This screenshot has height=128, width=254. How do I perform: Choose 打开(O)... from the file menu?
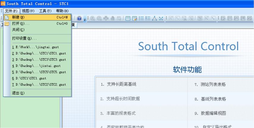(37, 24)
